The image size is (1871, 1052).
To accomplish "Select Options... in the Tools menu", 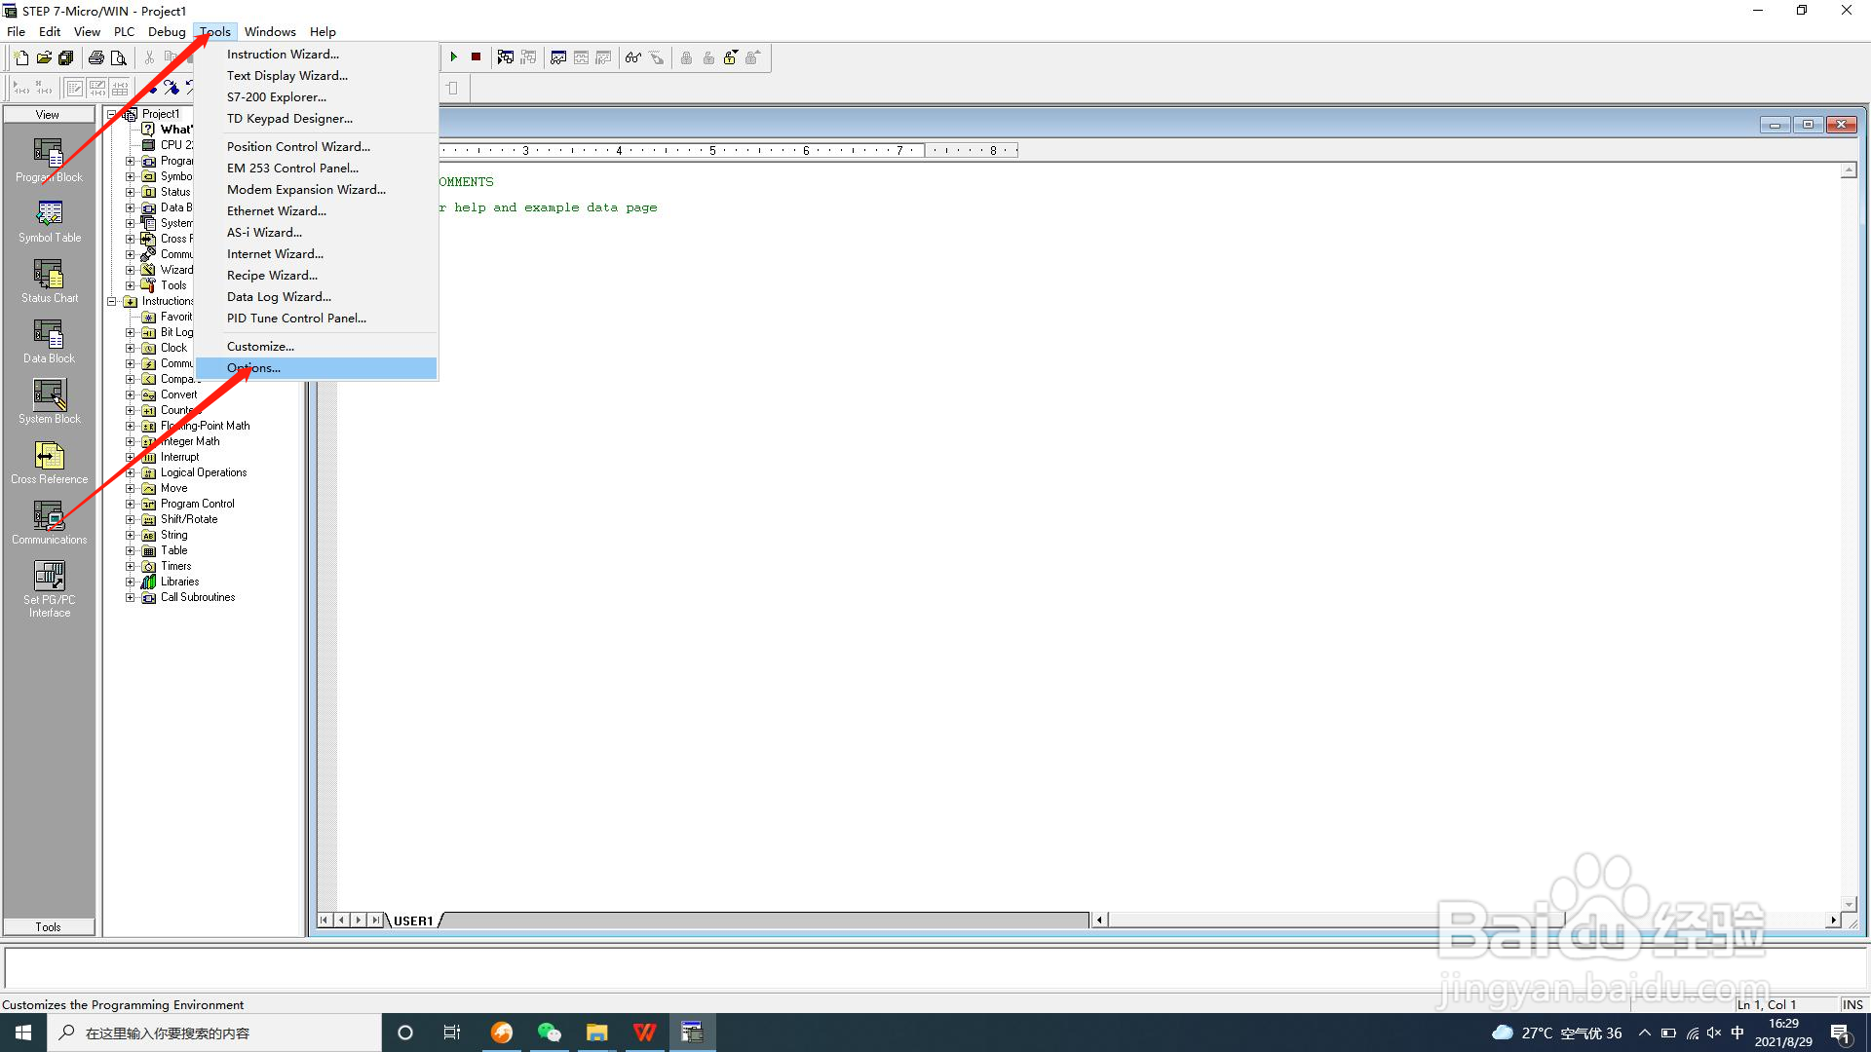I will tap(317, 368).
